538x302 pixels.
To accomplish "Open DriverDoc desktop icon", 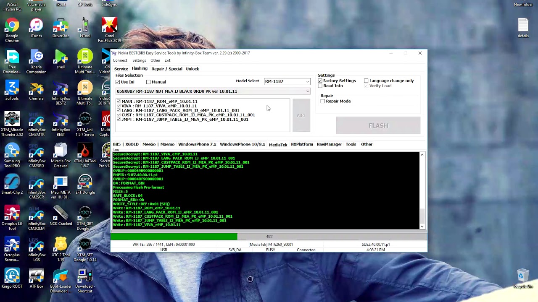I will (x=61, y=28).
